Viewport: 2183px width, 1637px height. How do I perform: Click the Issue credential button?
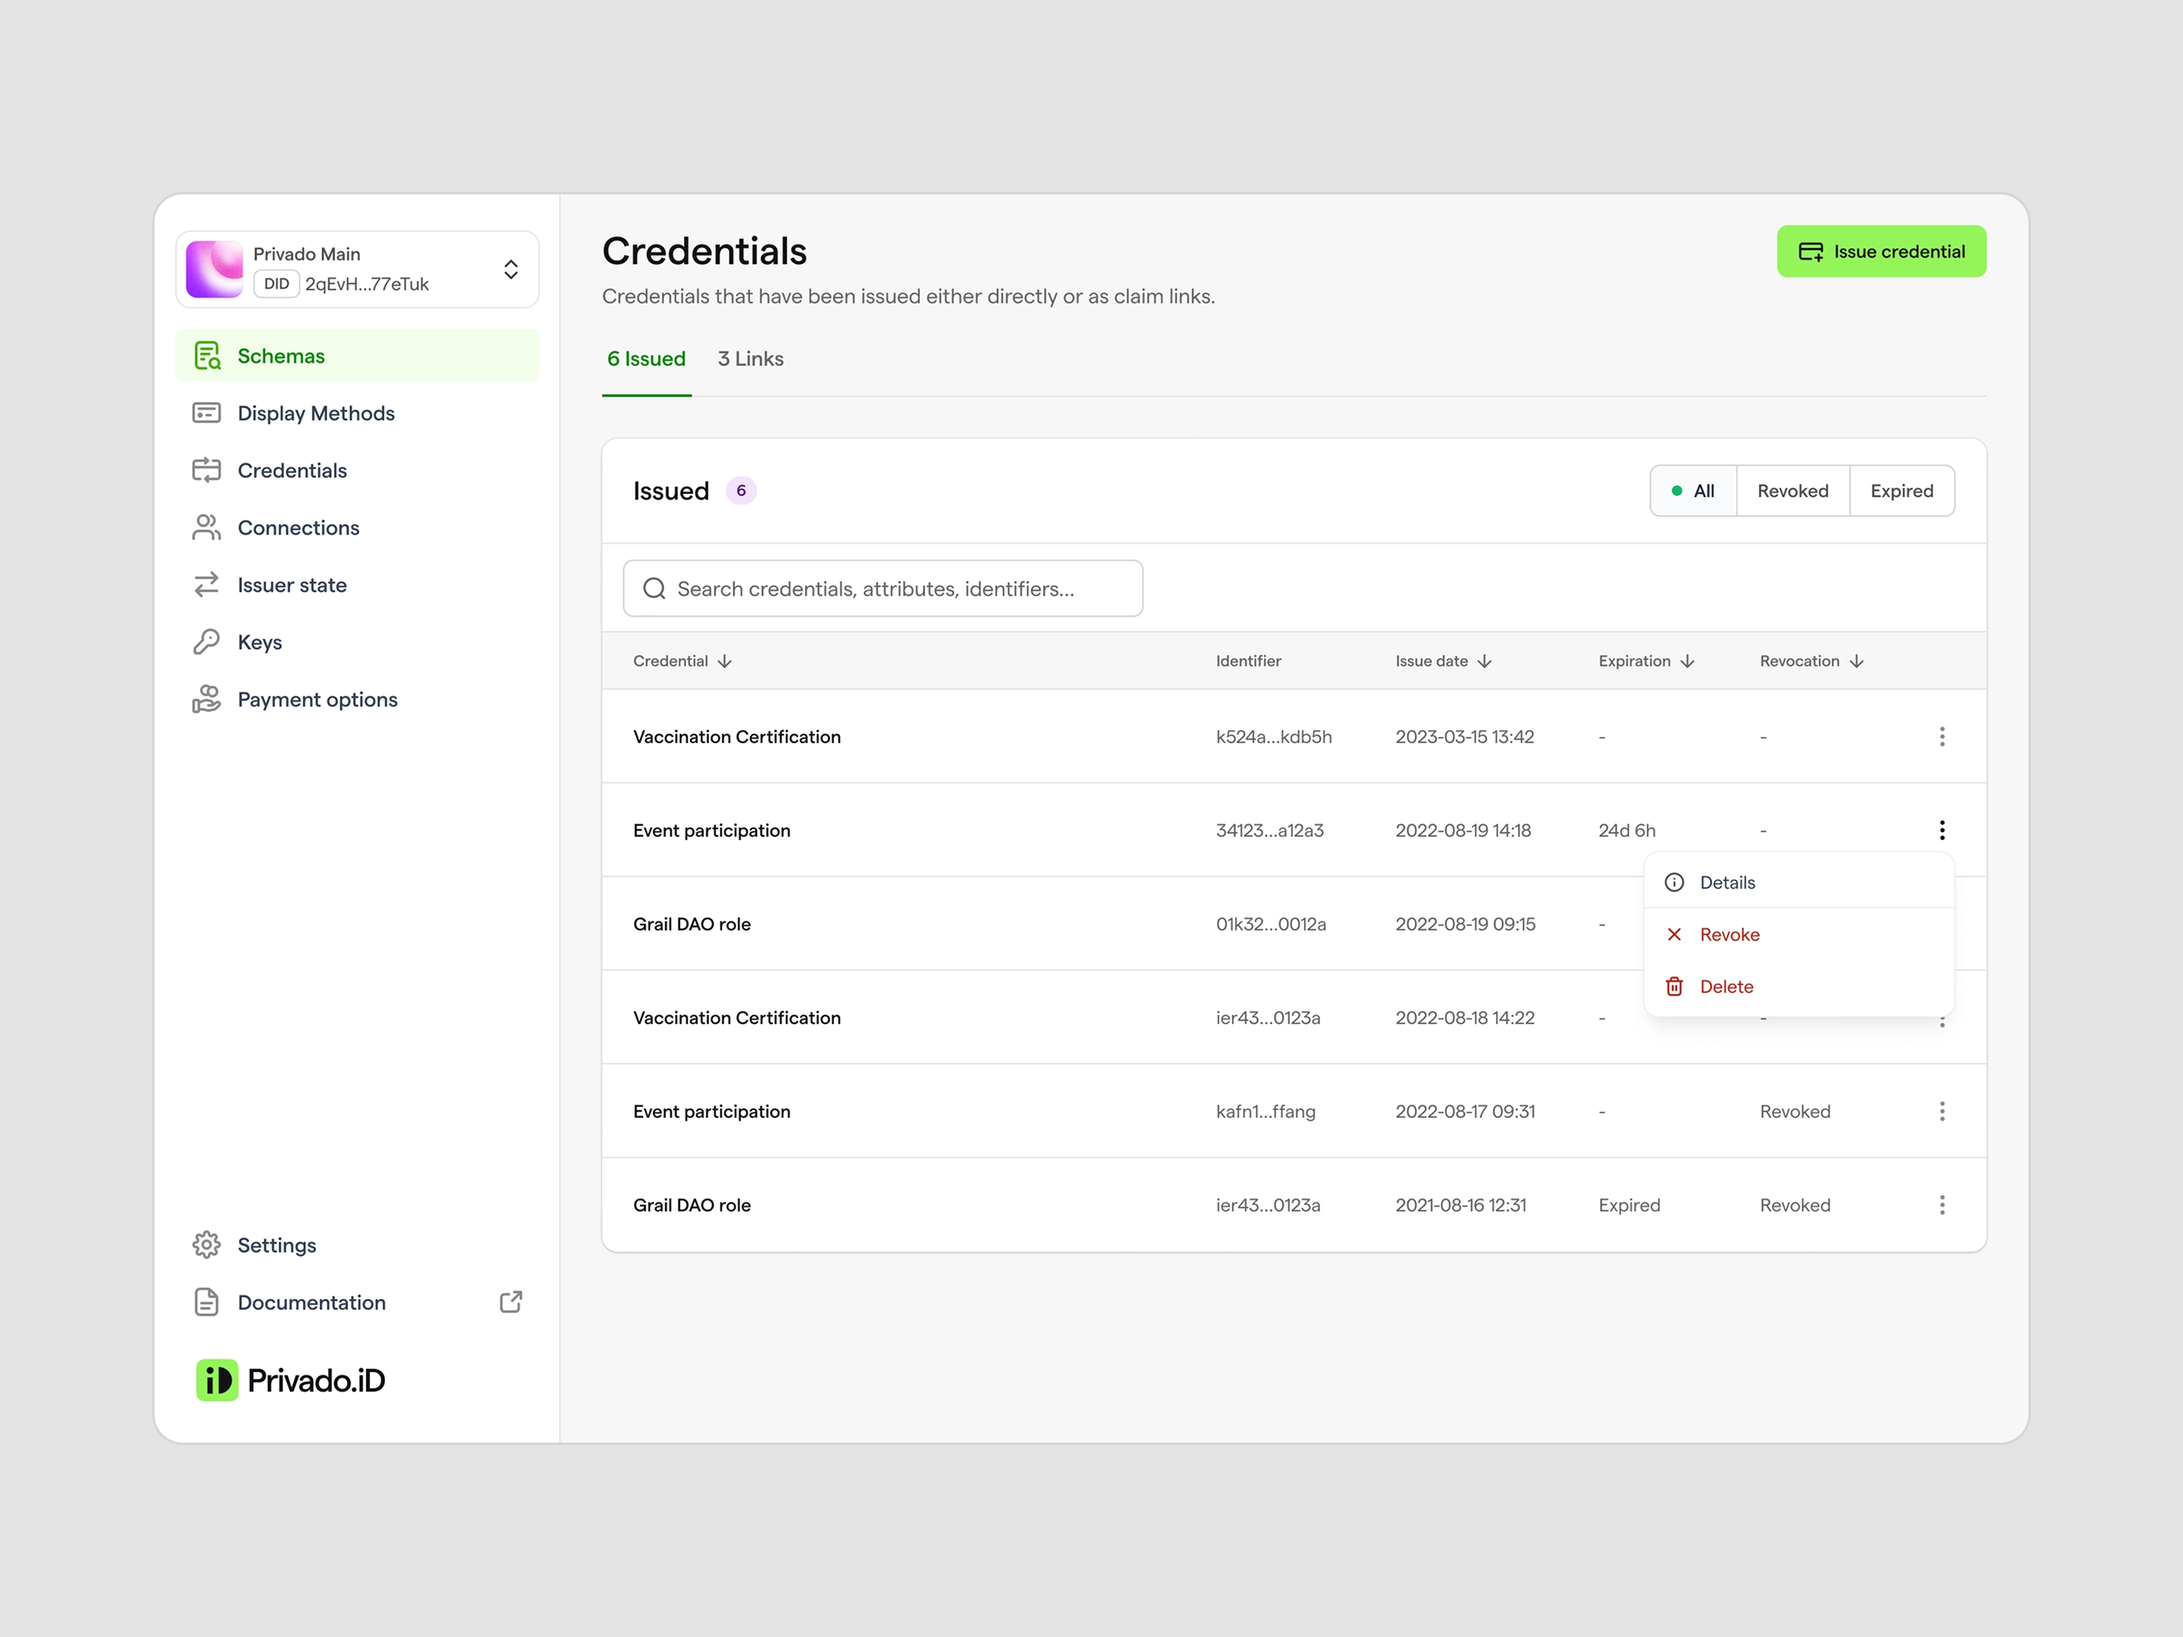click(1881, 251)
